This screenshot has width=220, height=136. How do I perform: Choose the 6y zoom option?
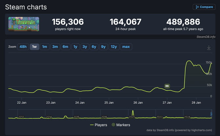point(94,47)
